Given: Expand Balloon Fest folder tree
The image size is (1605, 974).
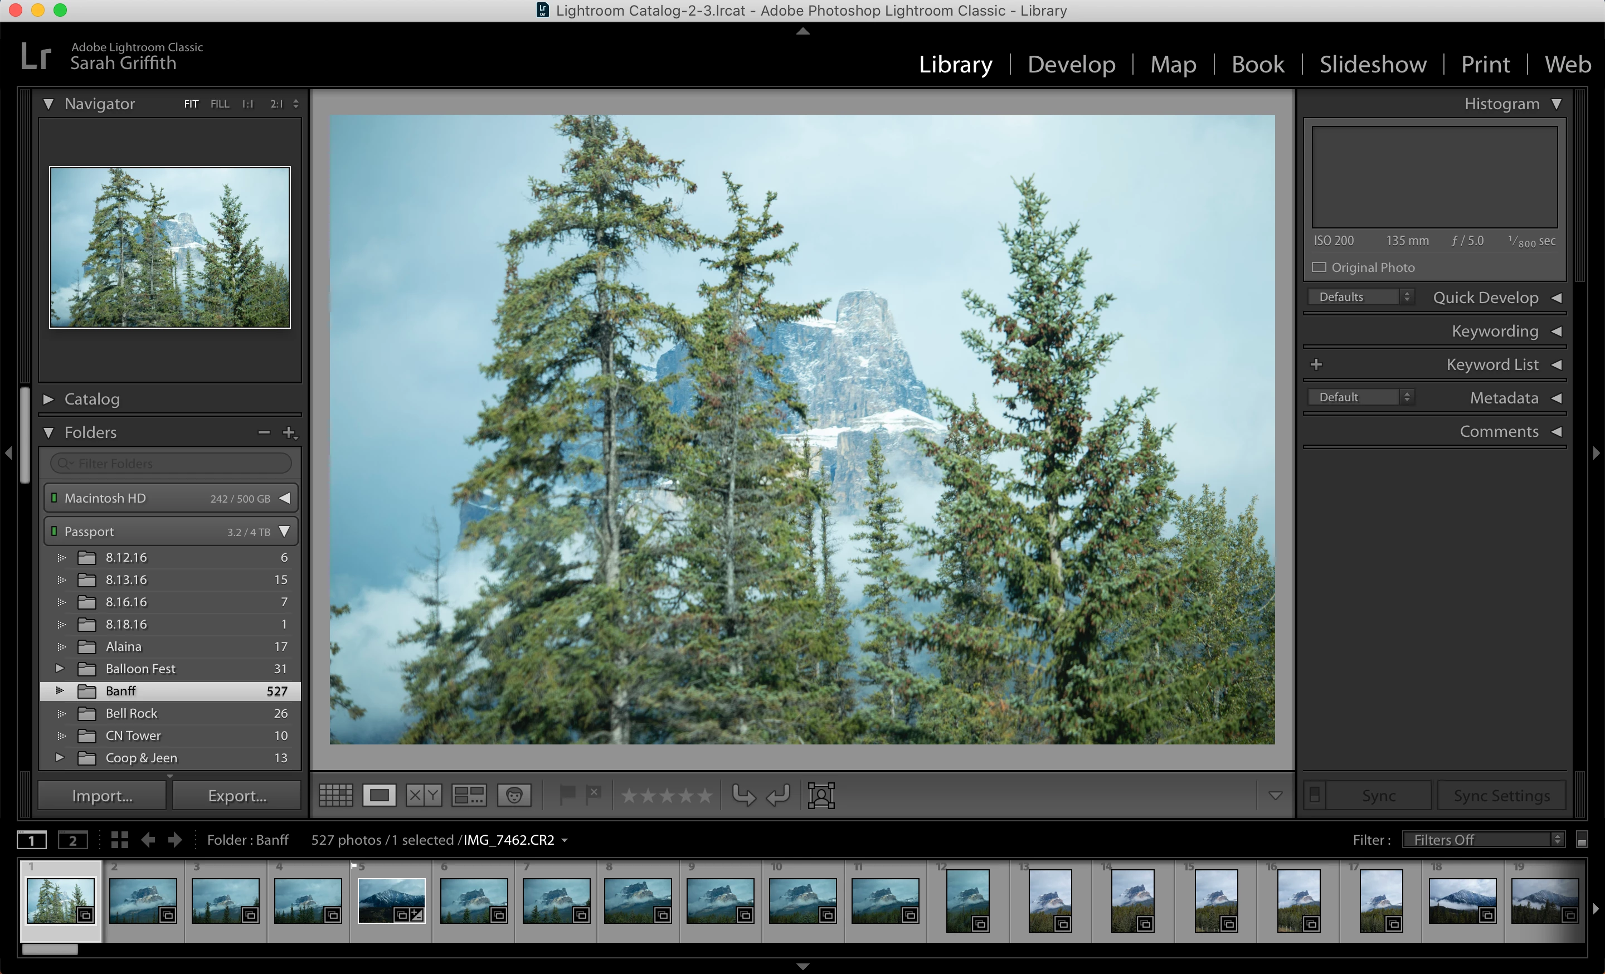Looking at the screenshot, I should [x=59, y=669].
